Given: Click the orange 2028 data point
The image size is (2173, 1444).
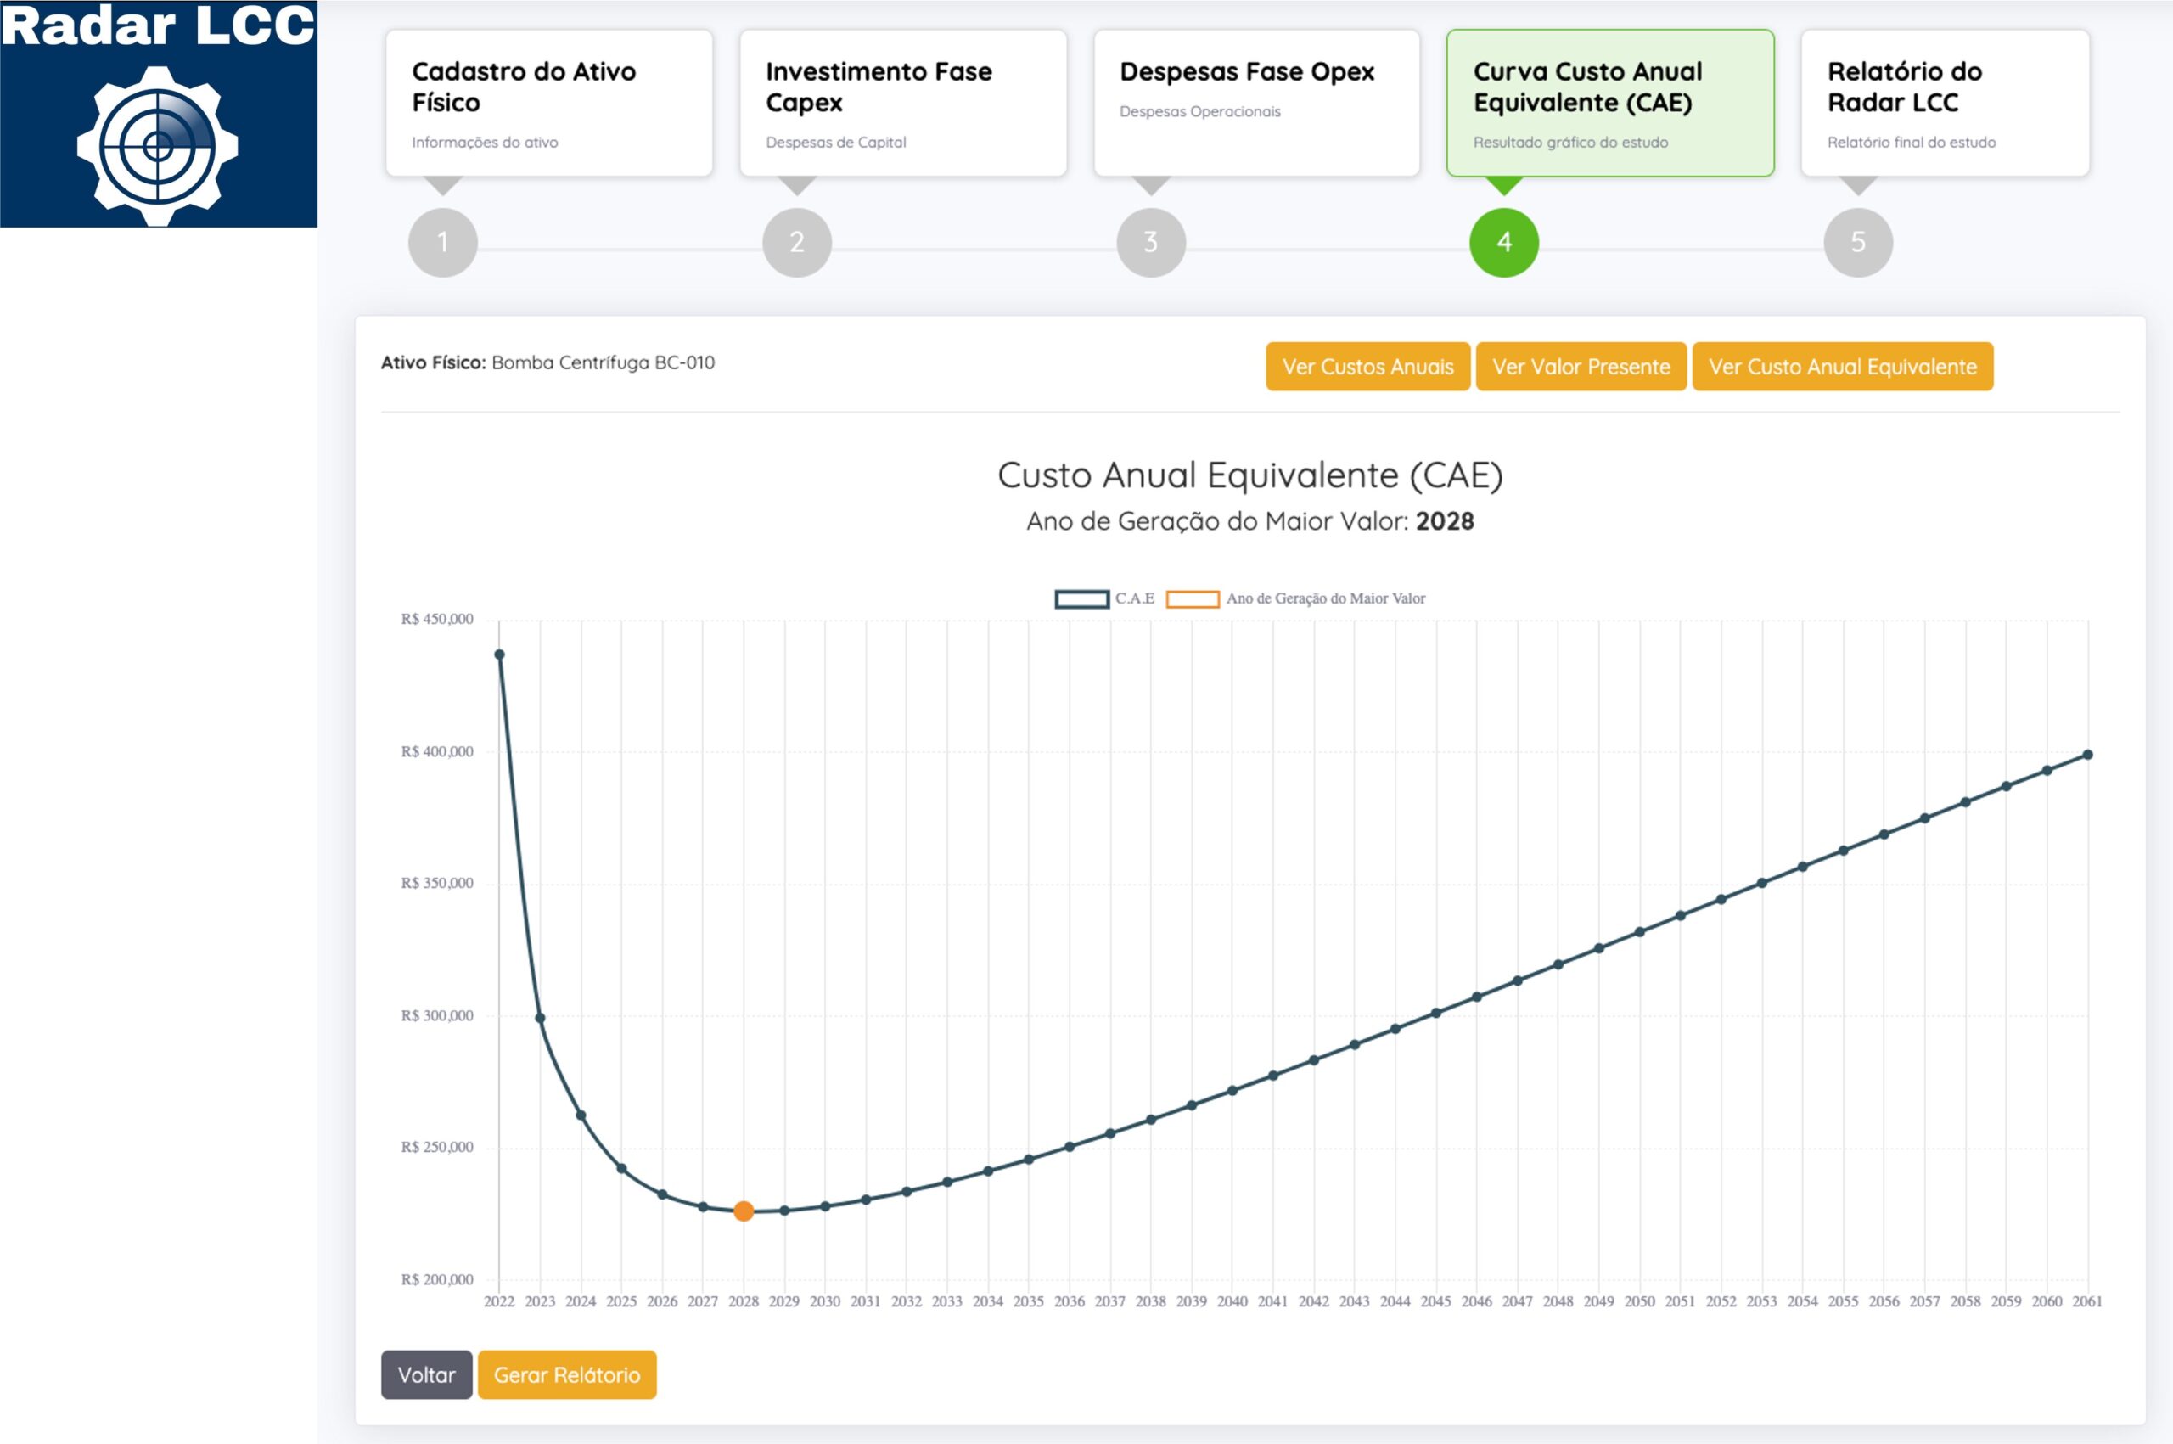Looking at the screenshot, I should pyautogui.click(x=743, y=1211).
